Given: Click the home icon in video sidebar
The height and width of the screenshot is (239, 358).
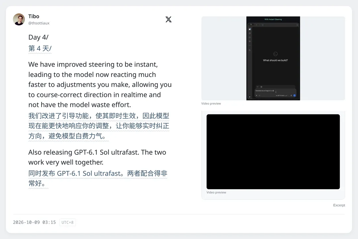Looking at the screenshot, I should tap(250, 29).
